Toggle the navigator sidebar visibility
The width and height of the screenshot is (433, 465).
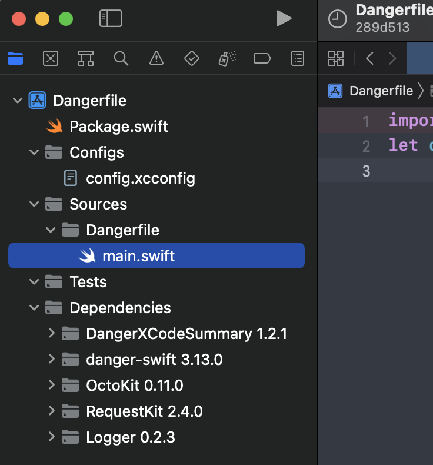pos(111,19)
